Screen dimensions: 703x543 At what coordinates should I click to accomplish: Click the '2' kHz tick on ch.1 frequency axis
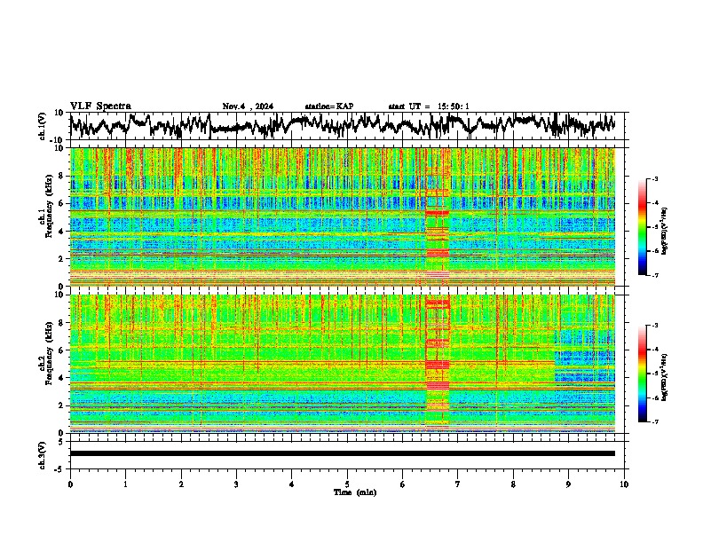pos(62,259)
